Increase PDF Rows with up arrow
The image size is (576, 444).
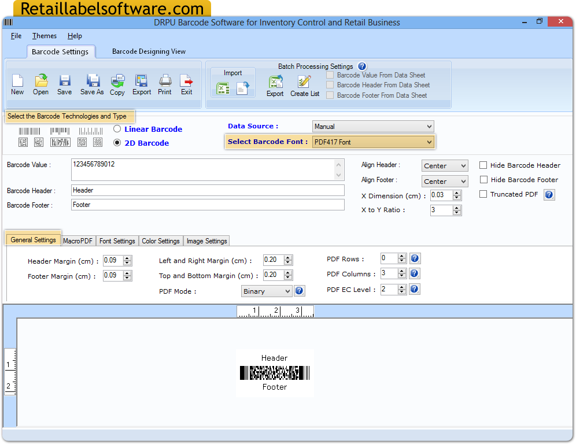(401, 256)
